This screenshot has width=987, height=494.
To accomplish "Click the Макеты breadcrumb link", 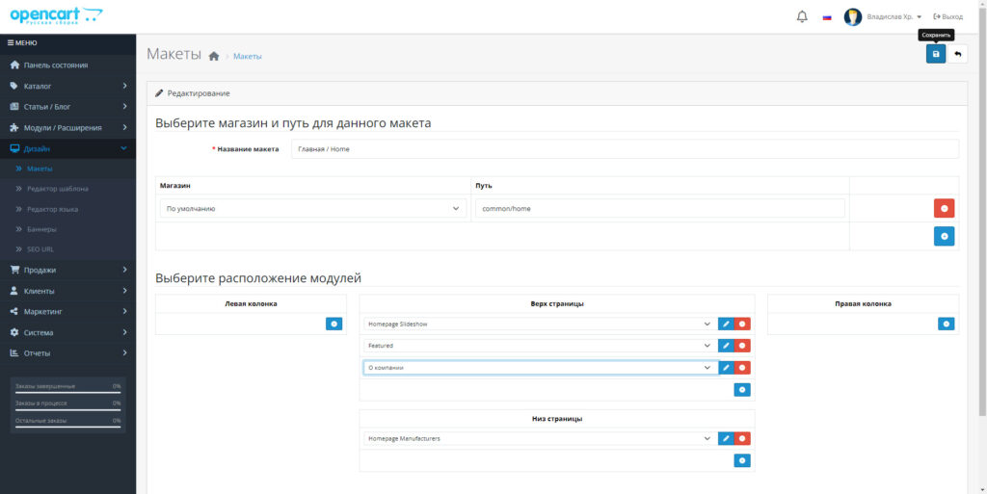I will point(248,57).
